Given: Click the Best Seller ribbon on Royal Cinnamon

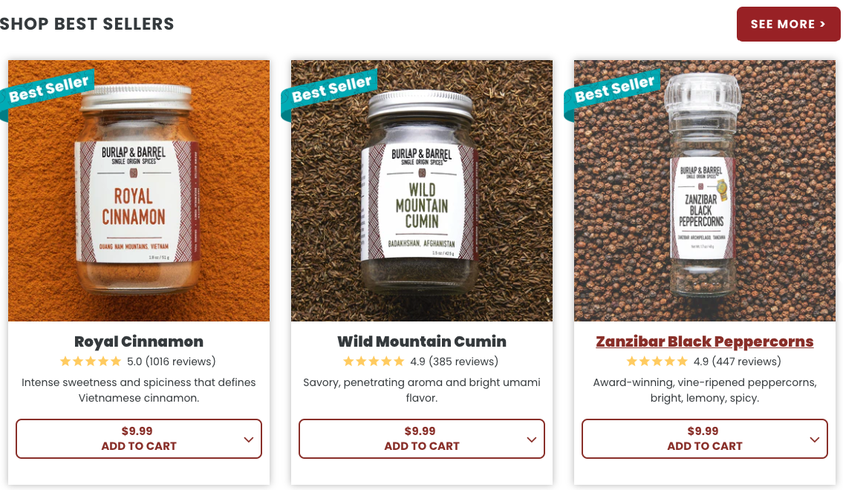Looking at the screenshot, I should (48, 90).
